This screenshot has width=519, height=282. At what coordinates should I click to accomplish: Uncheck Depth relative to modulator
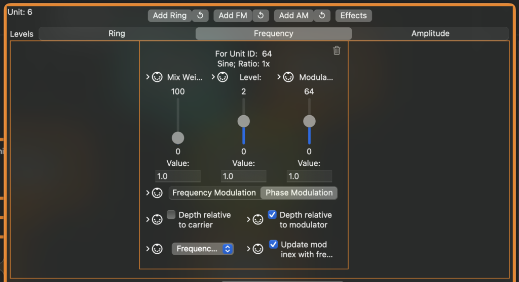coord(272,215)
